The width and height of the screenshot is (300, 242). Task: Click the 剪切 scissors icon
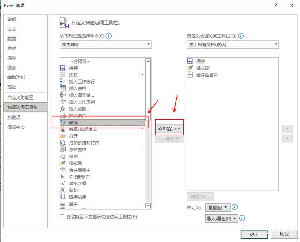pos(62,190)
